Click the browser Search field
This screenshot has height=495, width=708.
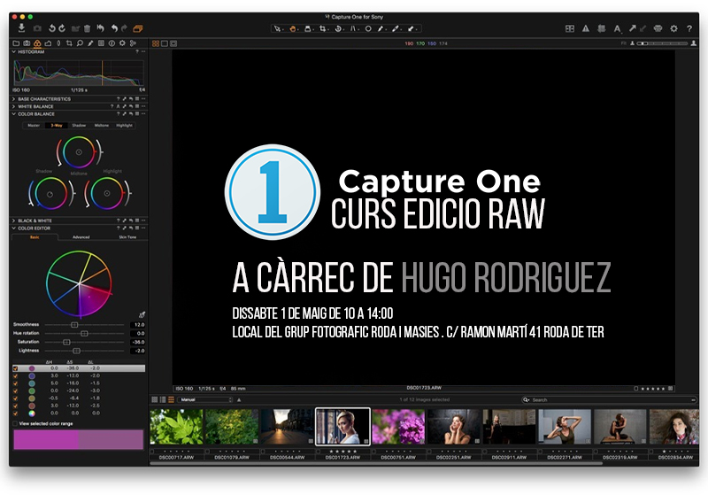610,399
